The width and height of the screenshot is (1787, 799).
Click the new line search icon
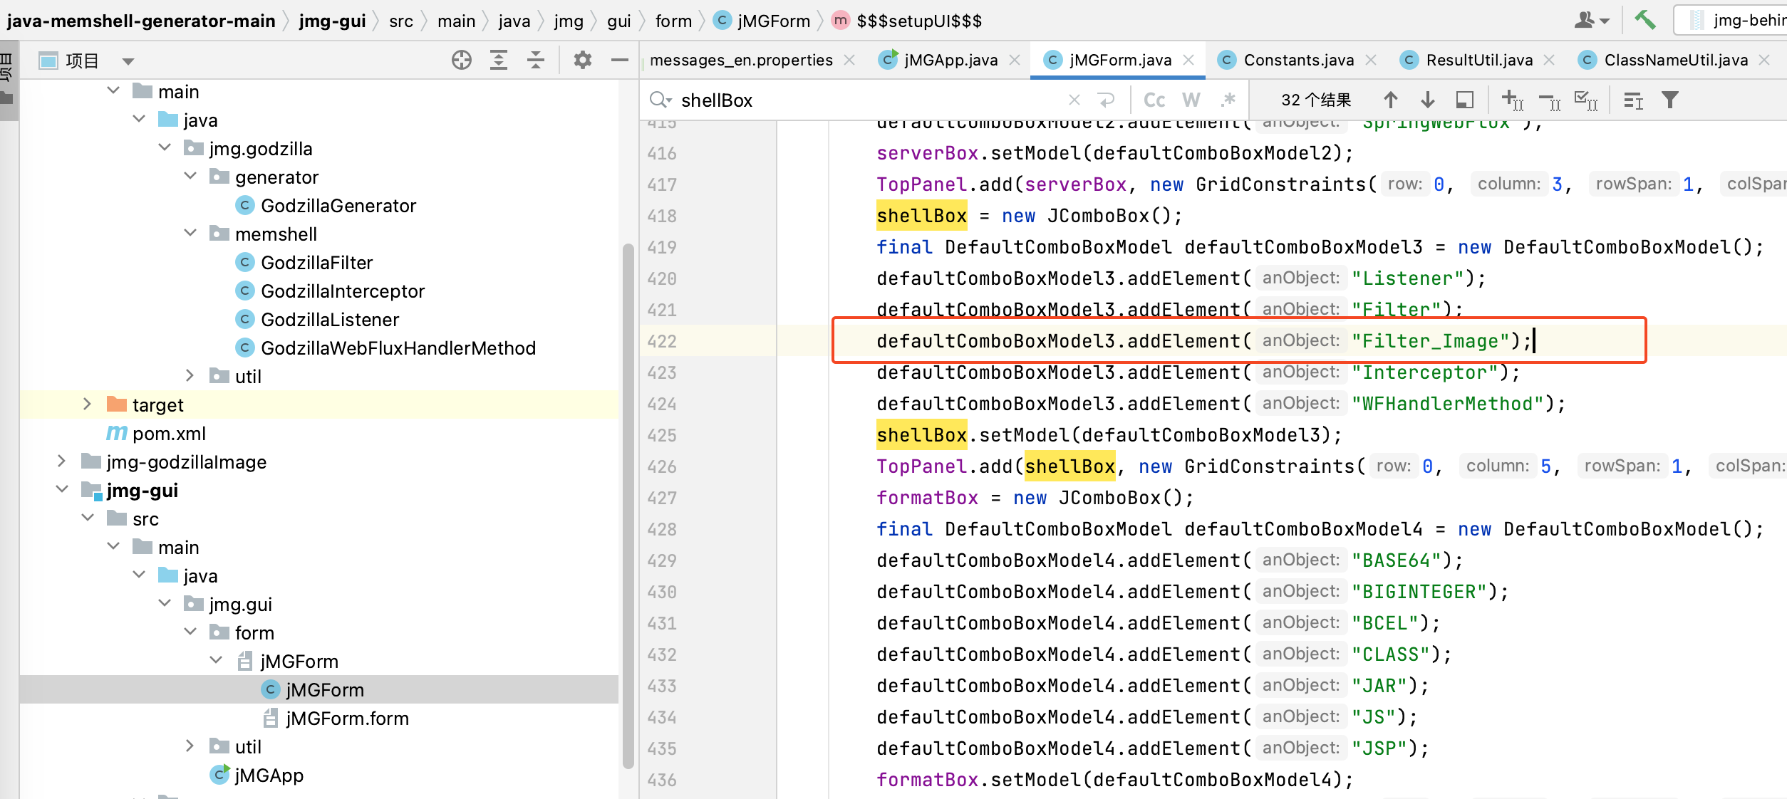click(1106, 100)
